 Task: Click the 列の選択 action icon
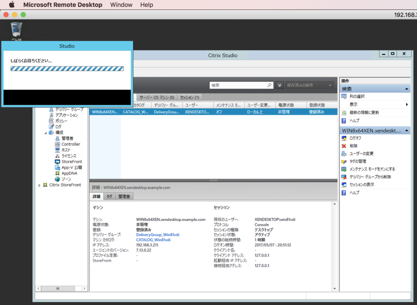tap(344, 96)
